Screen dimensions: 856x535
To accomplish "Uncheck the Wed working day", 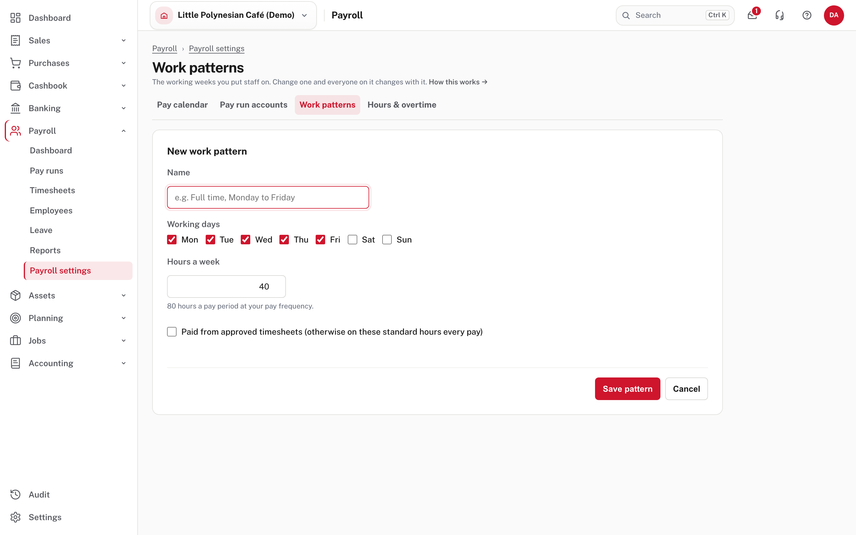I will [246, 240].
